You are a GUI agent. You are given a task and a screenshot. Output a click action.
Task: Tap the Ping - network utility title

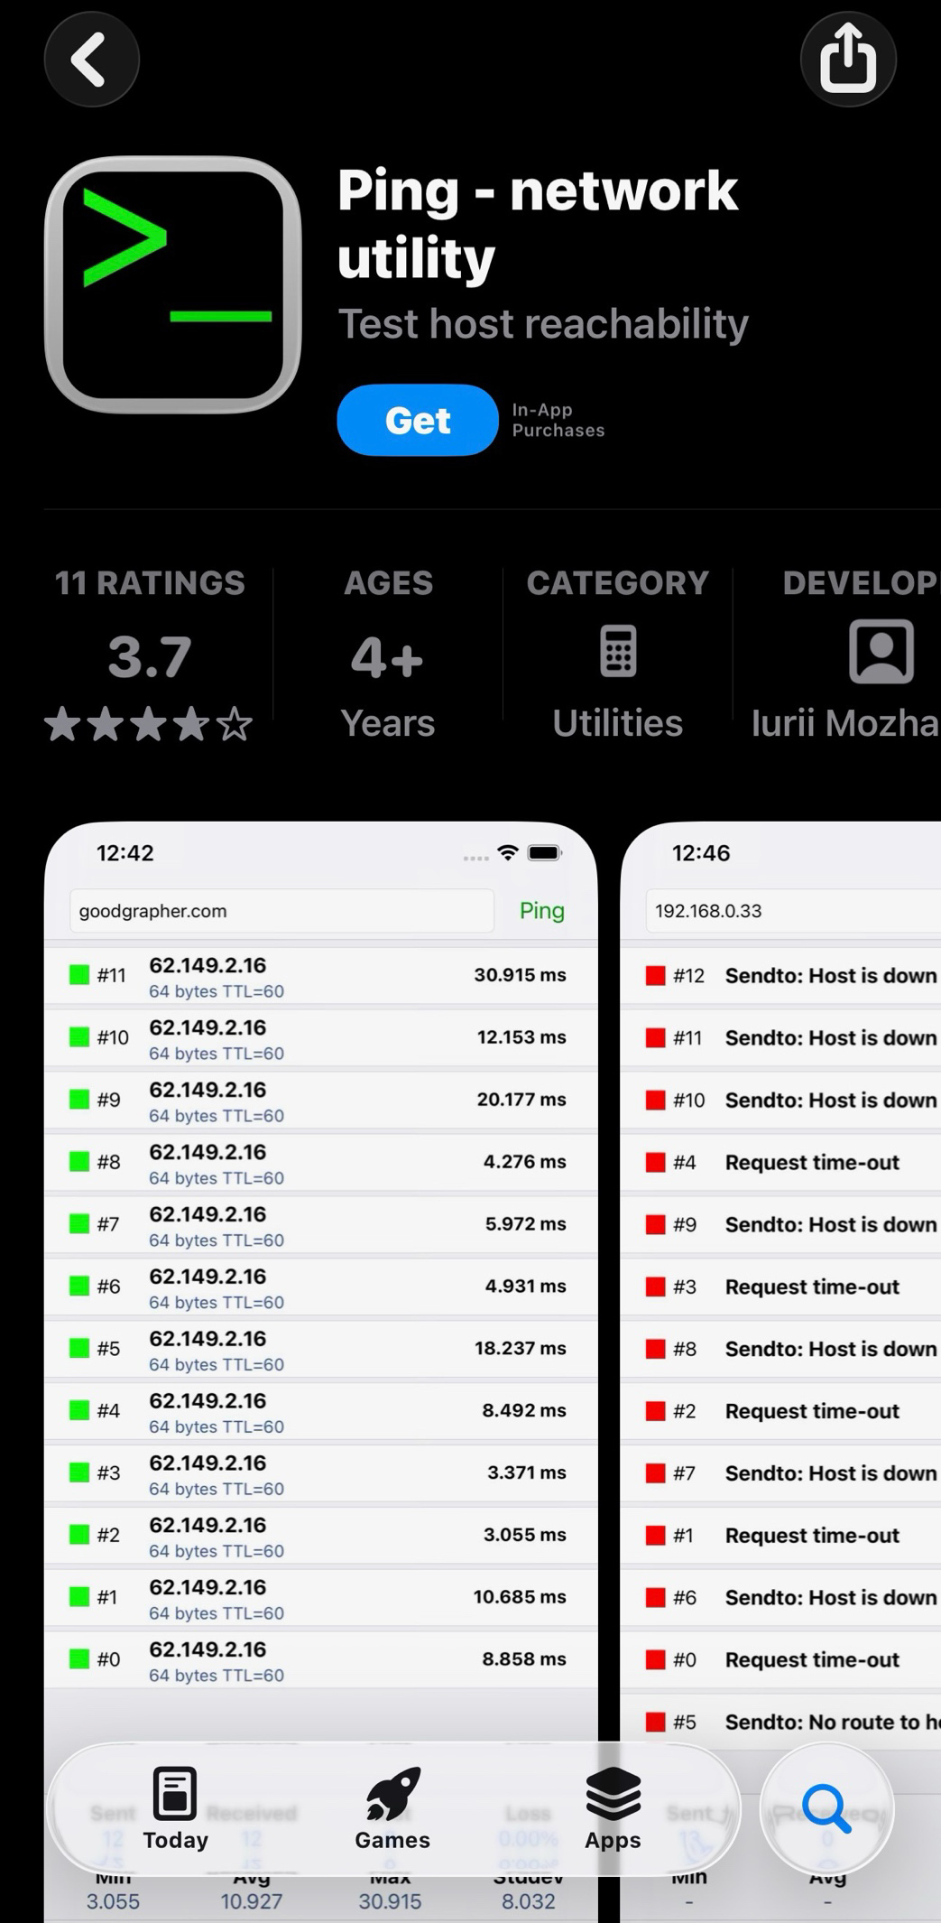click(x=538, y=224)
